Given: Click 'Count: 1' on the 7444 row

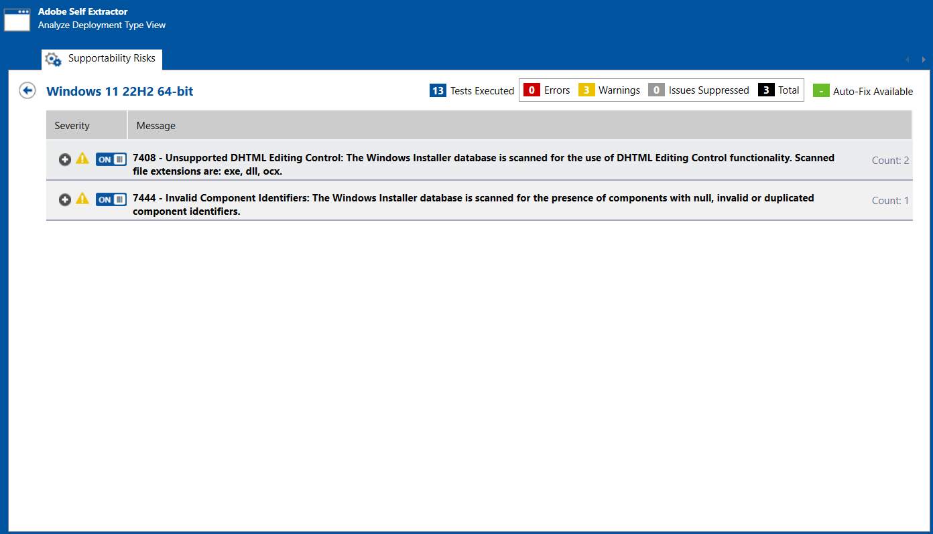Looking at the screenshot, I should tap(890, 201).
